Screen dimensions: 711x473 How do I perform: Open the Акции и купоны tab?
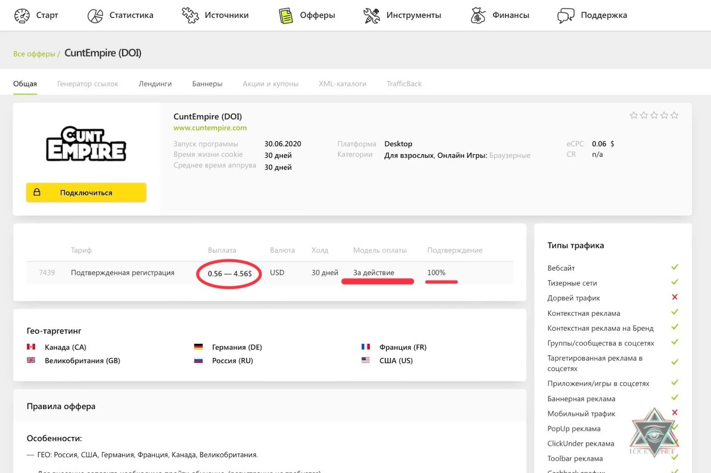pos(271,84)
